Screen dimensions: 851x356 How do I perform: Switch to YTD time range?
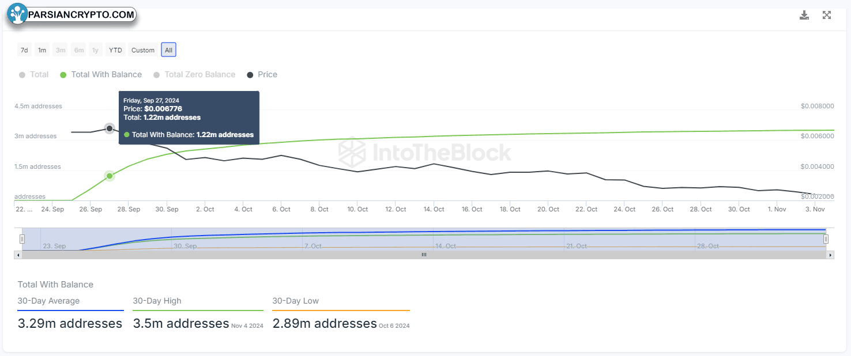pos(116,50)
